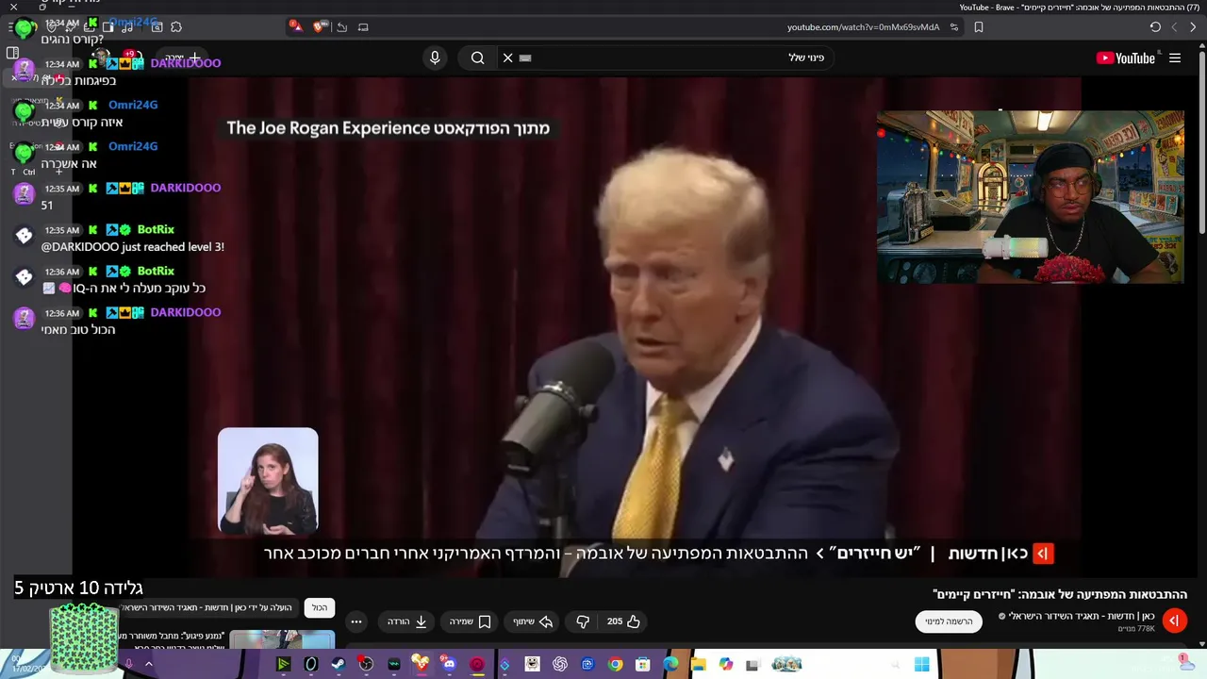Screen dimensions: 1207x679
Task: Open the YouTube hamburger guide menu
Action: pos(1175,58)
